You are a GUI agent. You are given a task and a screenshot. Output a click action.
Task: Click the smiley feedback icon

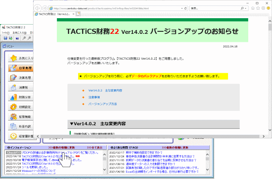pos(268,8)
